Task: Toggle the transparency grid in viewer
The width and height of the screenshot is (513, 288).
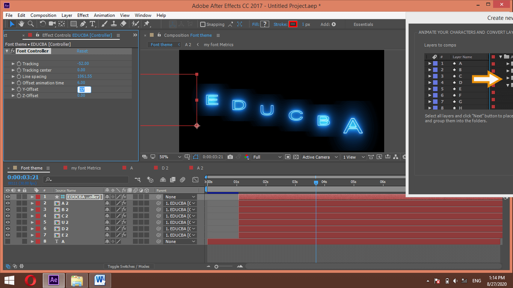Action: pyautogui.click(x=296, y=157)
